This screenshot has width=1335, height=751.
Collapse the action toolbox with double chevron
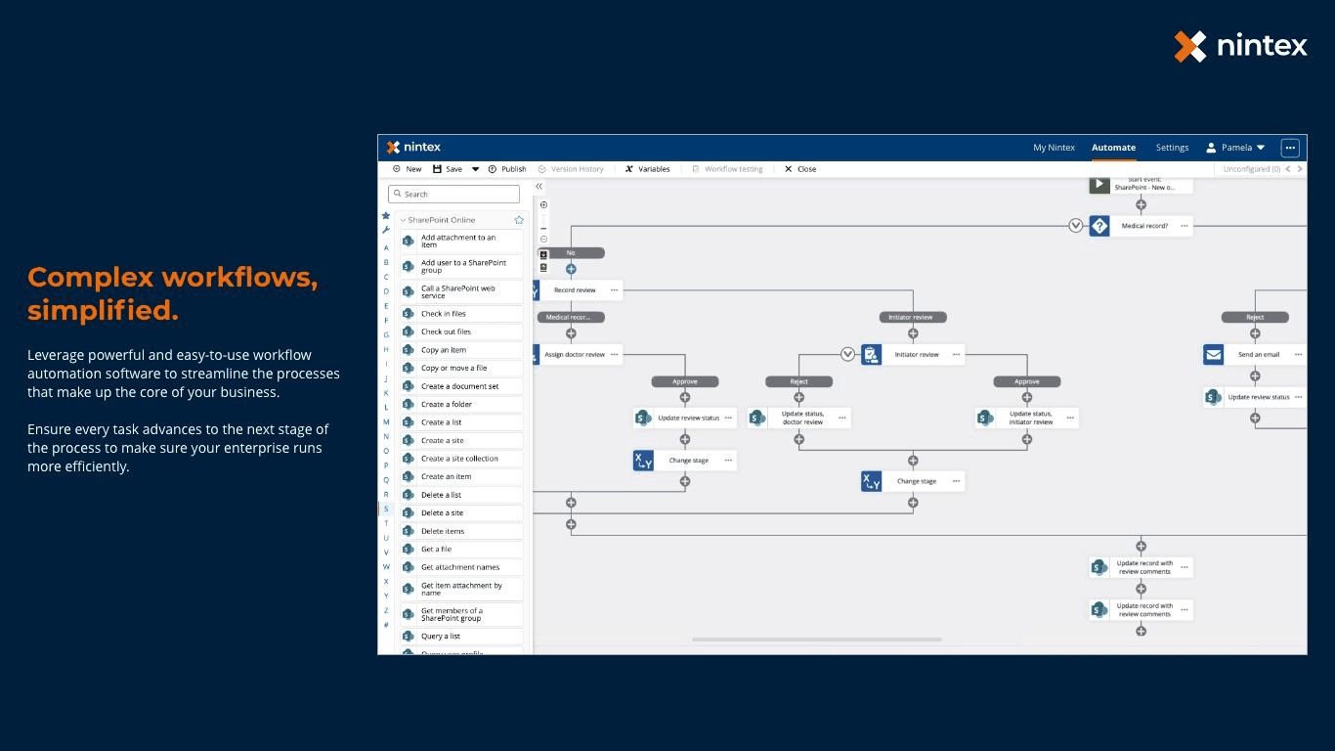(x=538, y=186)
